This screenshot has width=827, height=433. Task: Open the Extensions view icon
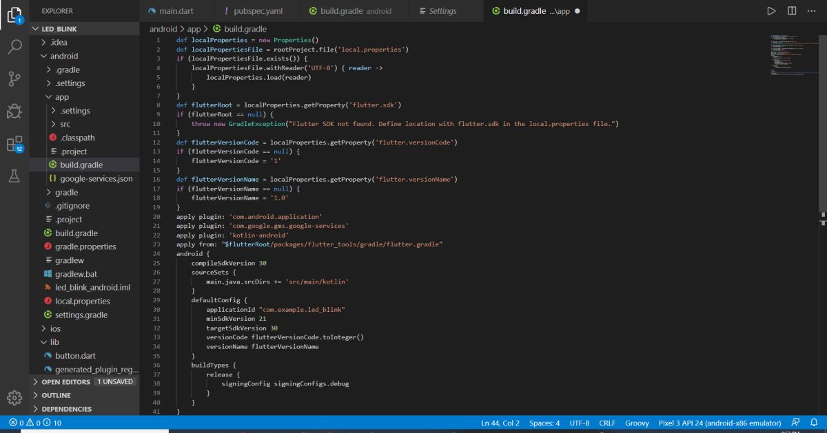tap(14, 143)
